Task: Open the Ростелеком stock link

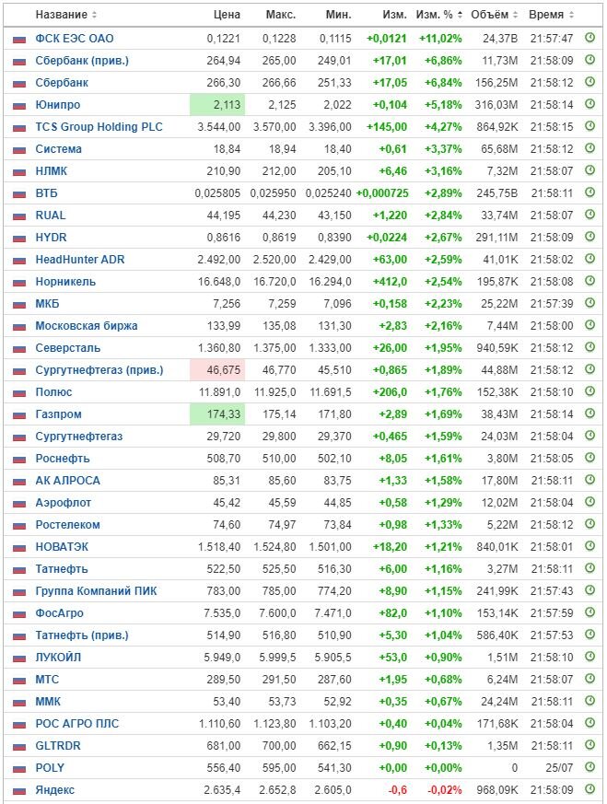Action: point(67,525)
